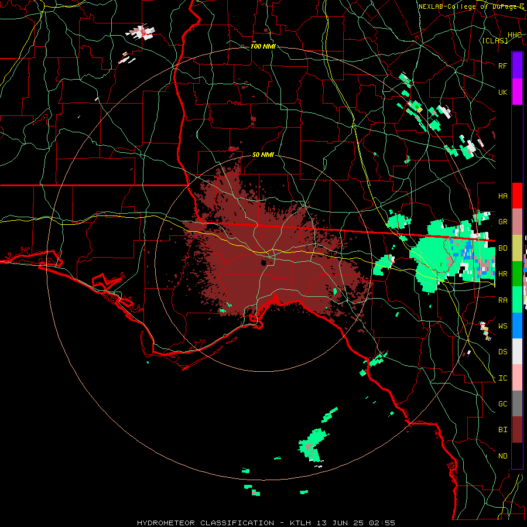Click the "ND" legend label
Viewport: 527px width, 527px height.
coord(503,456)
